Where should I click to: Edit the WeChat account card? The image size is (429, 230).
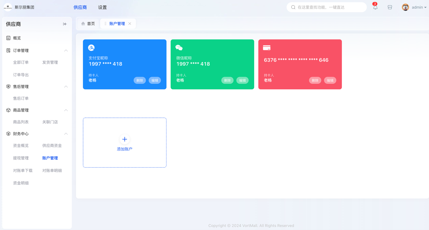coord(242,80)
